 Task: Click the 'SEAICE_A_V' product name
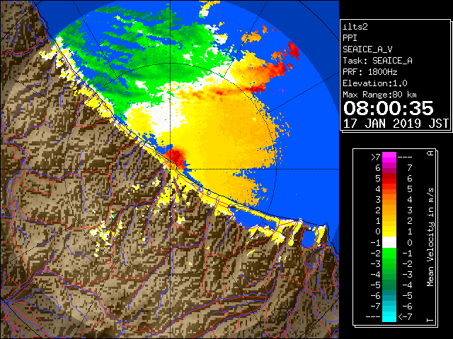pyautogui.click(x=367, y=49)
